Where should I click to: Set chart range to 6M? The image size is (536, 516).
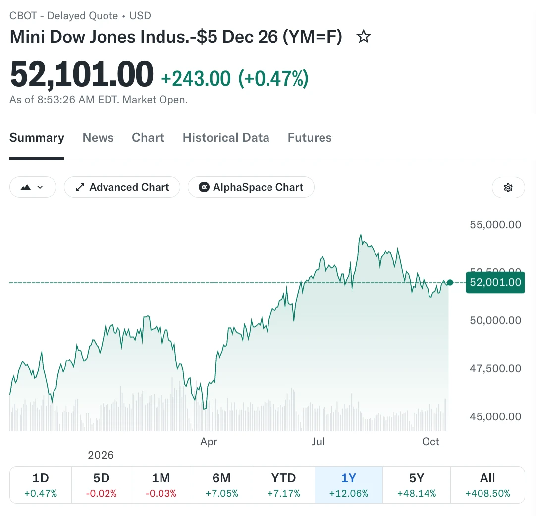pyautogui.click(x=222, y=485)
